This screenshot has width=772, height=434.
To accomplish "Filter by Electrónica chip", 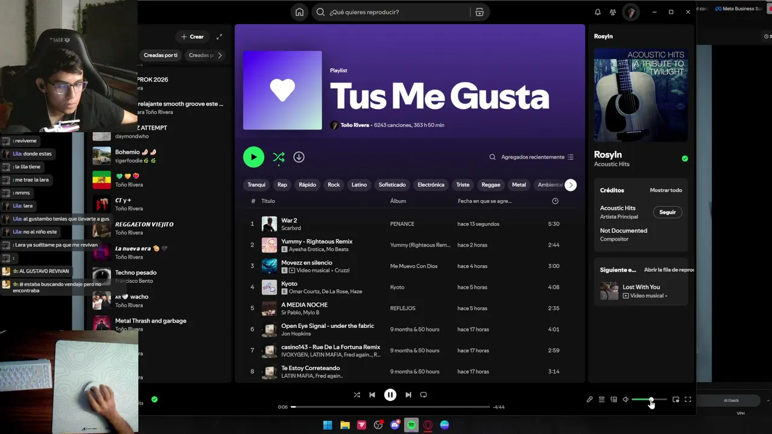I will tap(431, 185).
